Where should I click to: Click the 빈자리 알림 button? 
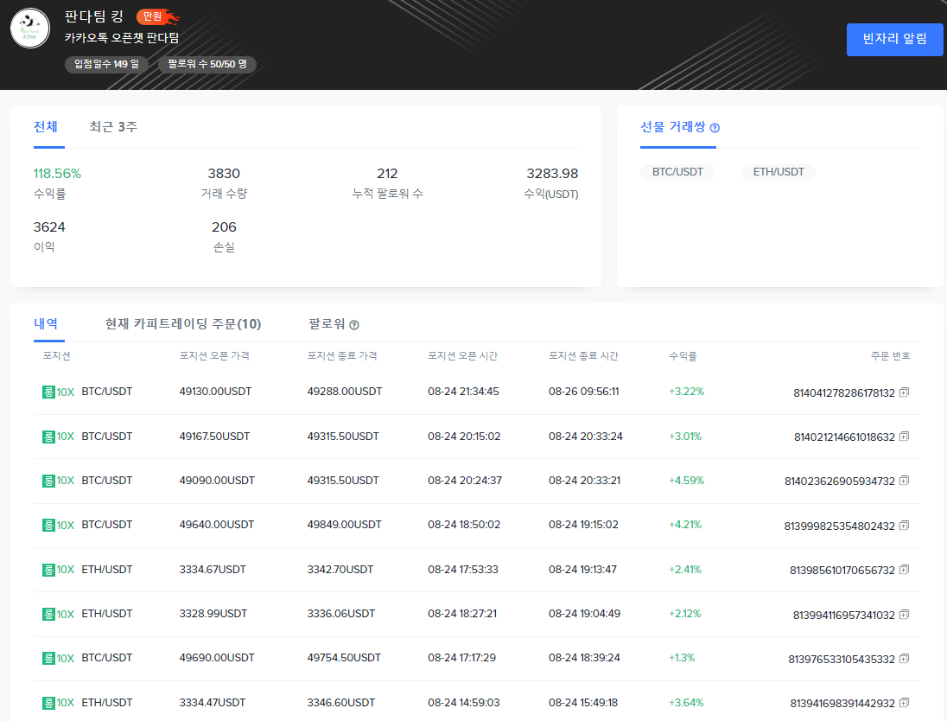click(894, 39)
